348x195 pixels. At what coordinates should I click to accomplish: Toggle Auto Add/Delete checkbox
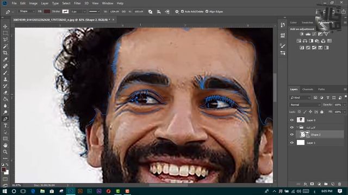183,11
